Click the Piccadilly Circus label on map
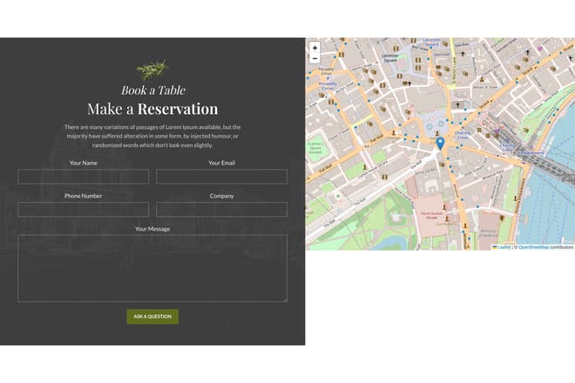 tap(328, 86)
